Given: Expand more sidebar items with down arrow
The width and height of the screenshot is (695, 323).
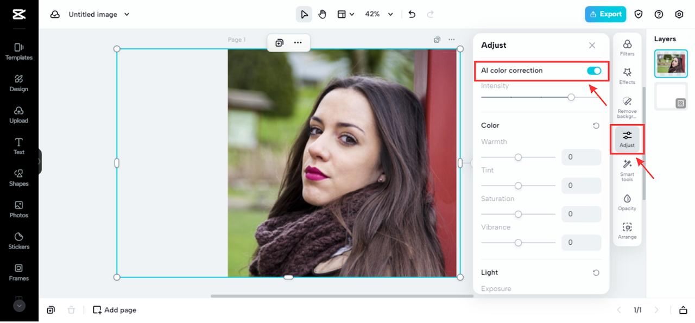Looking at the screenshot, I should [19, 306].
